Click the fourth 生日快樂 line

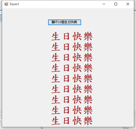pos(72,68)
